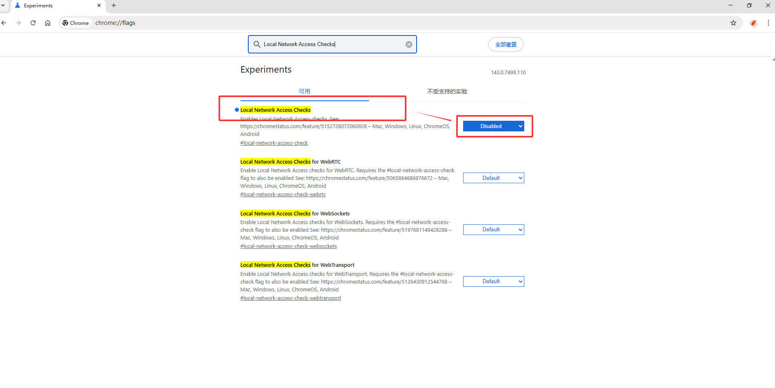Open the #local-network-access-check-webrtc link
This screenshot has height=388, width=775.
(x=283, y=195)
